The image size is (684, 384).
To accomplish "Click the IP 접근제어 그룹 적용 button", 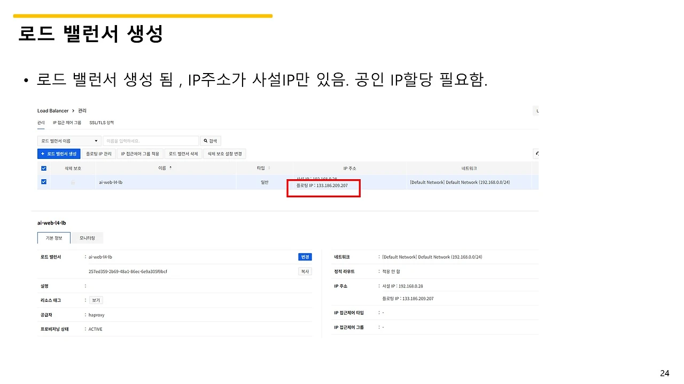I will pyautogui.click(x=140, y=154).
